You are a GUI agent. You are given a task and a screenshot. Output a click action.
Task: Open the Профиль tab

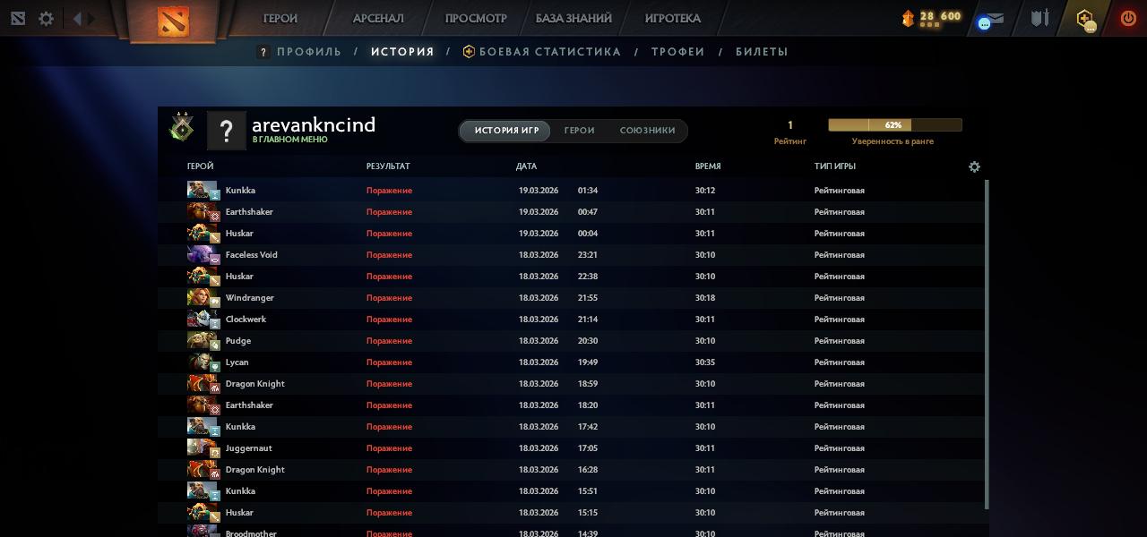(308, 52)
